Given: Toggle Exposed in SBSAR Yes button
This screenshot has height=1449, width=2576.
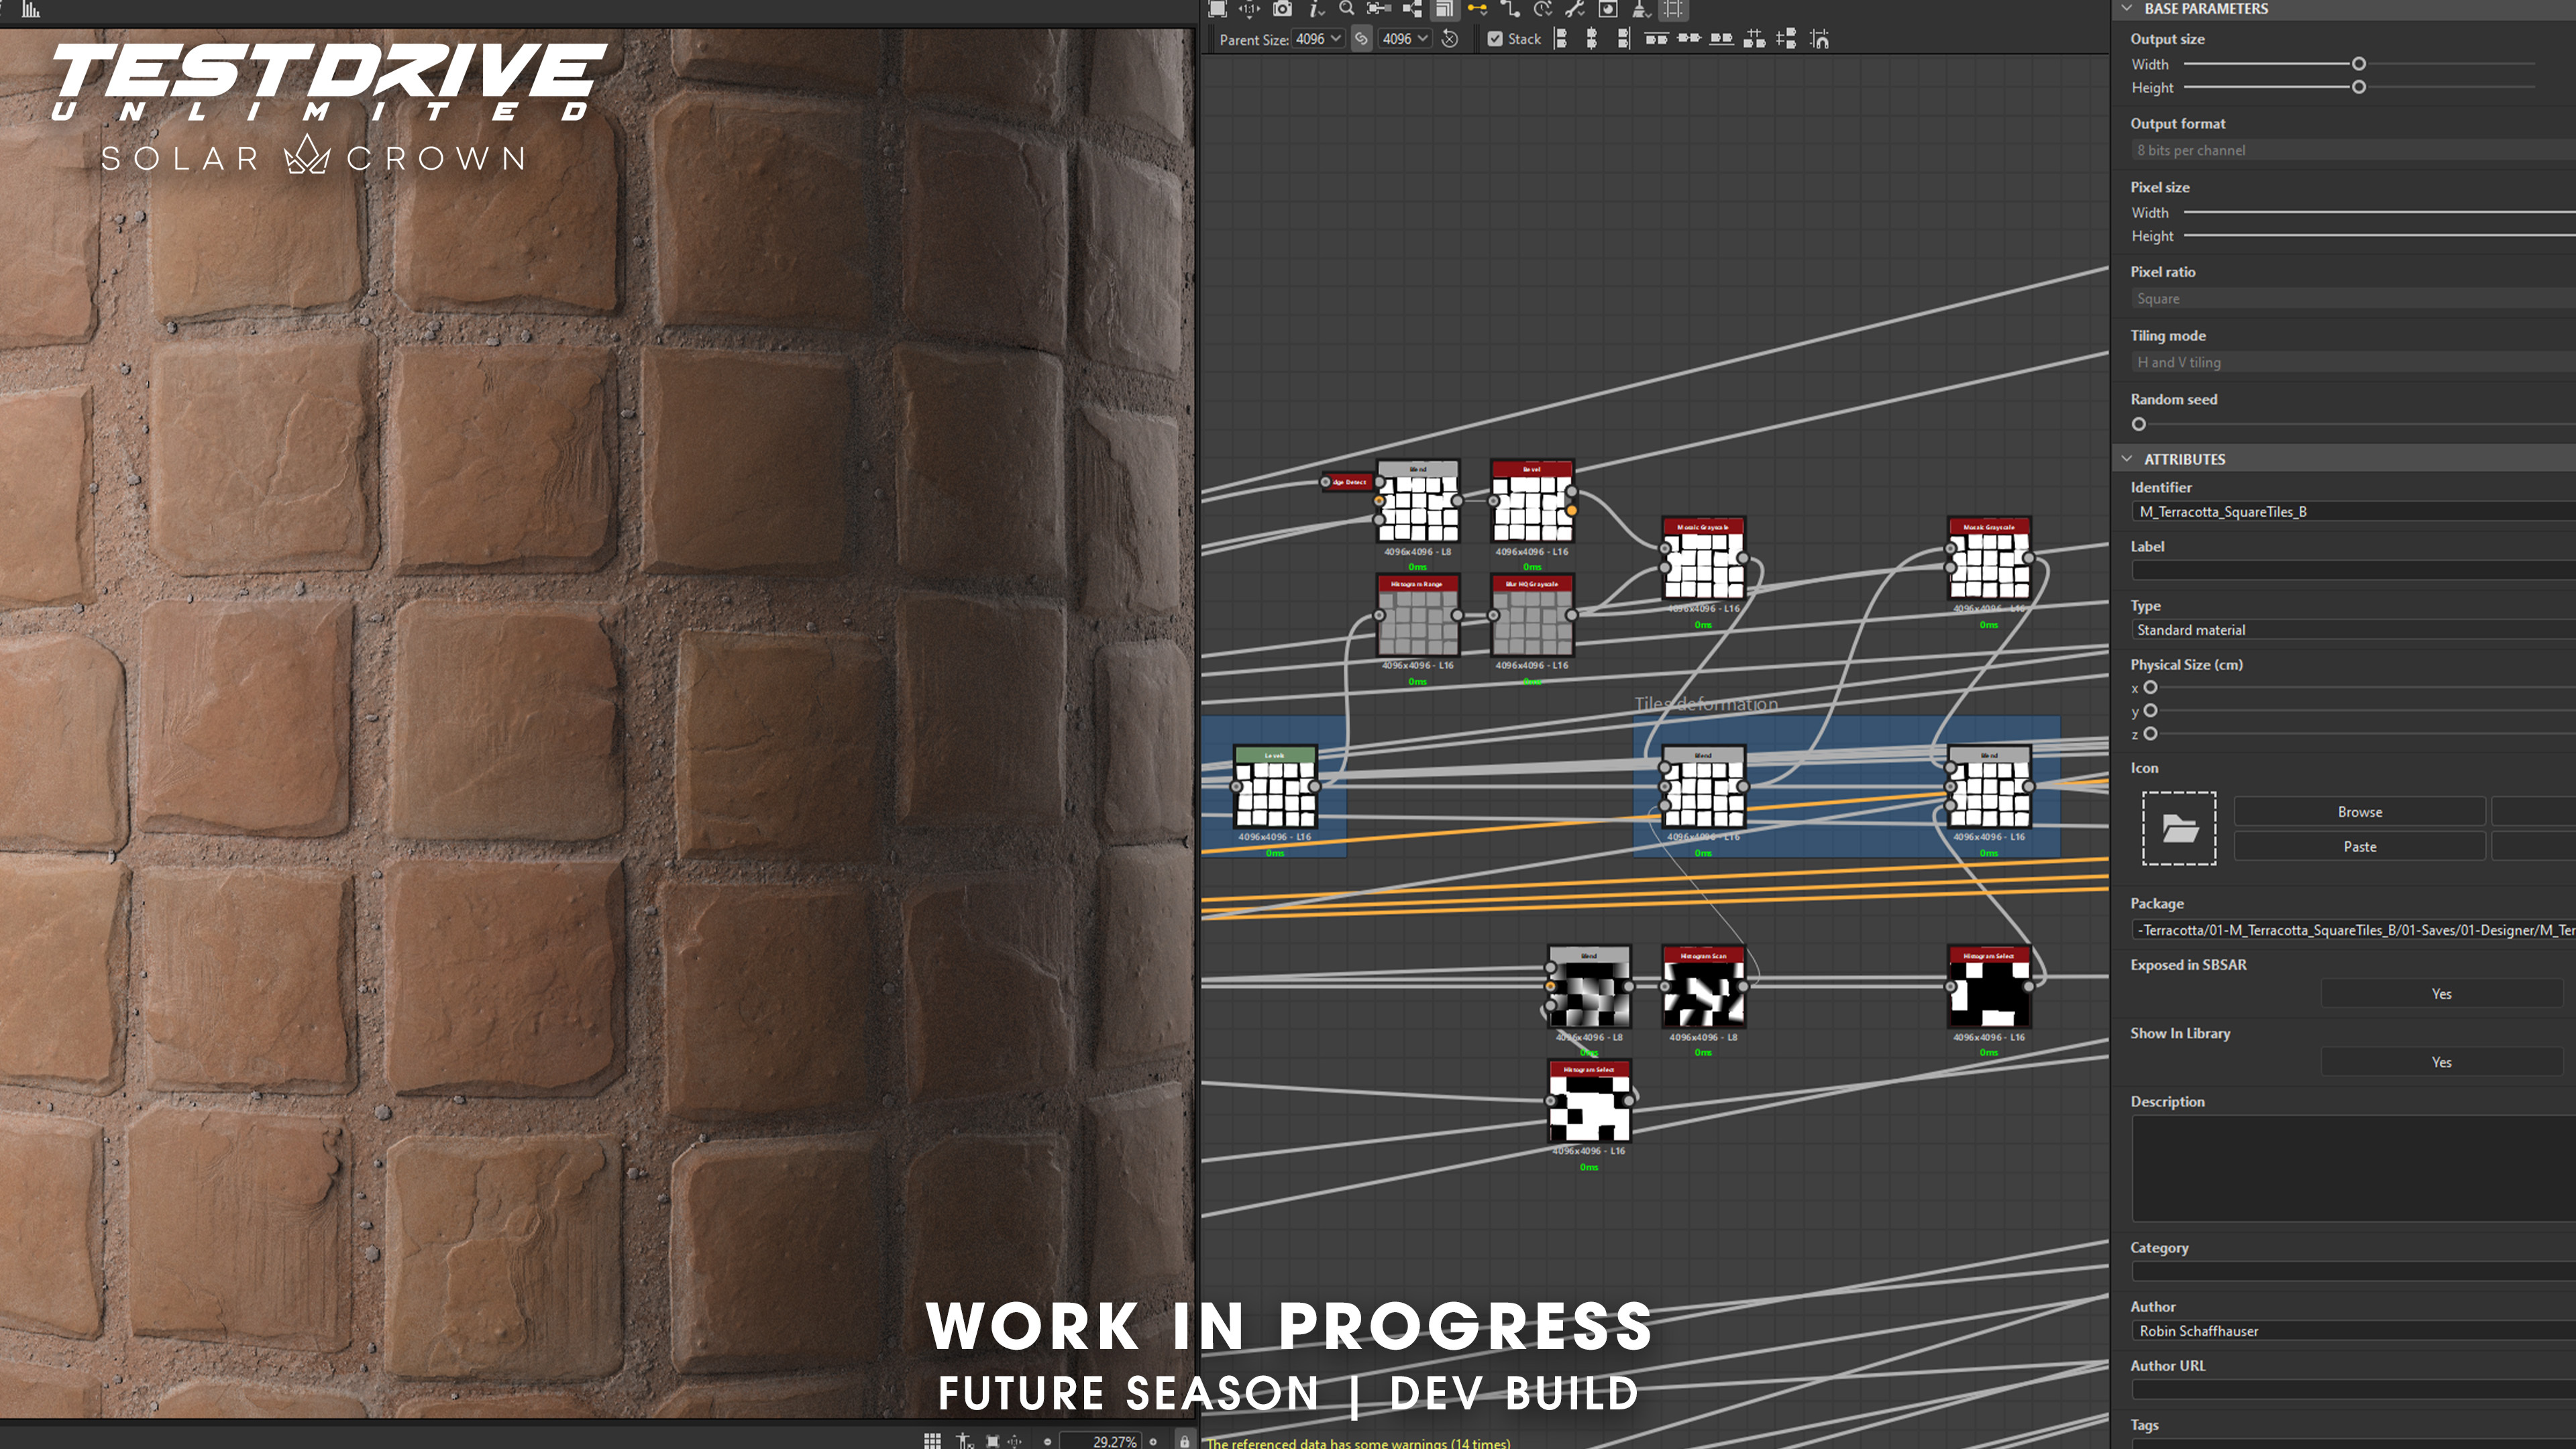Looking at the screenshot, I should tap(2440, 993).
